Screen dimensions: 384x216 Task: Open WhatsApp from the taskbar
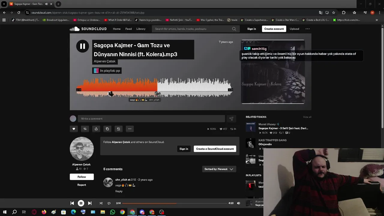112,212
